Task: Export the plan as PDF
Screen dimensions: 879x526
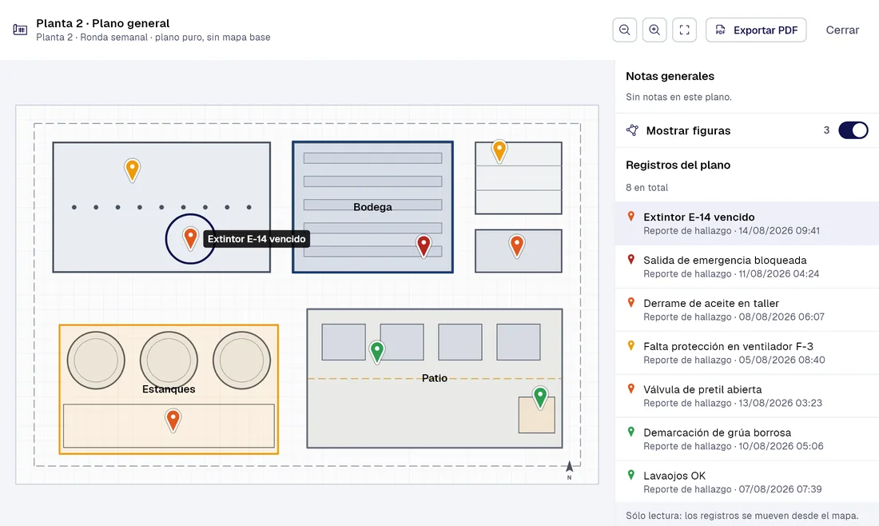Action: tap(756, 30)
